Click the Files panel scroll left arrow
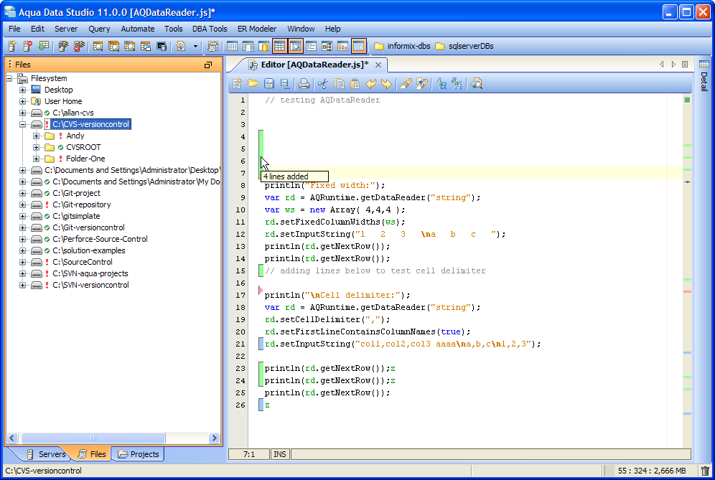Image resolution: width=715 pixels, height=480 pixels. pyautogui.click(x=12, y=438)
